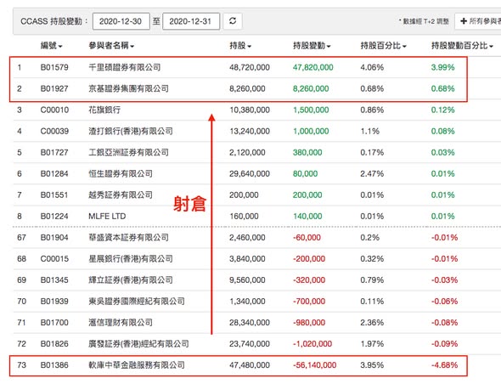The height and width of the screenshot is (384, 501).
Task: Click participant code B01224
Action: 54,216
